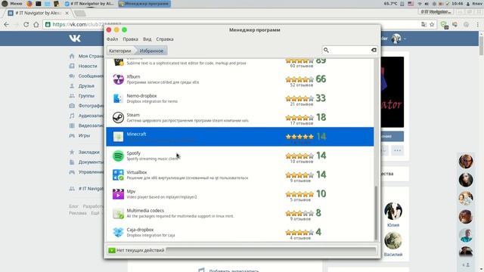The width and height of the screenshot is (484, 272).
Task: Click the Sublime text editor icon
Action: (x=118, y=62)
